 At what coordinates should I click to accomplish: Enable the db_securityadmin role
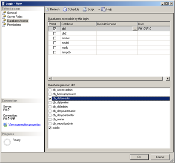(x=50, y=124)
